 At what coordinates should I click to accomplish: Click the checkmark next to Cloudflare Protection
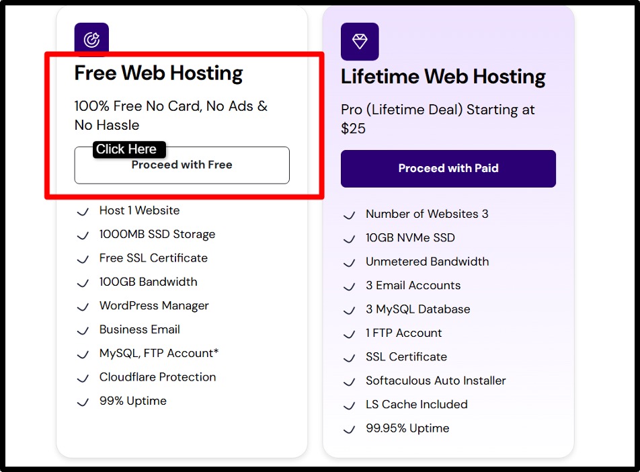(83, 379)
